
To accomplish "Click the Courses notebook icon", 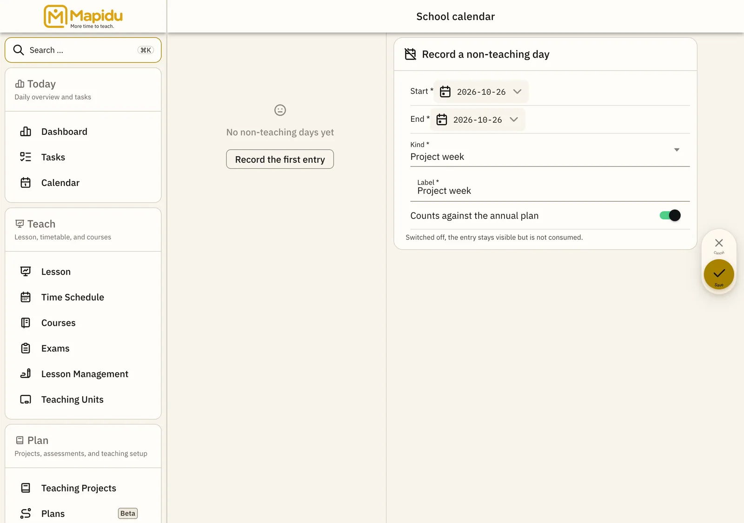I will pyautogui.click(x=26, y=323).
